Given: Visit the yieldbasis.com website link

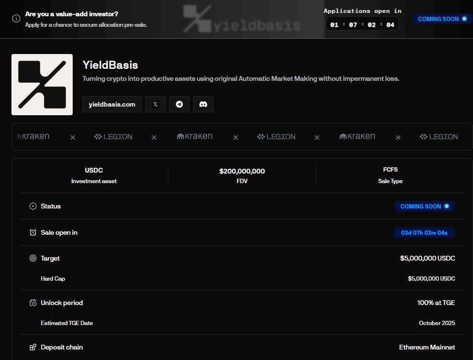Looking at the screenshot, I should 112,104.
